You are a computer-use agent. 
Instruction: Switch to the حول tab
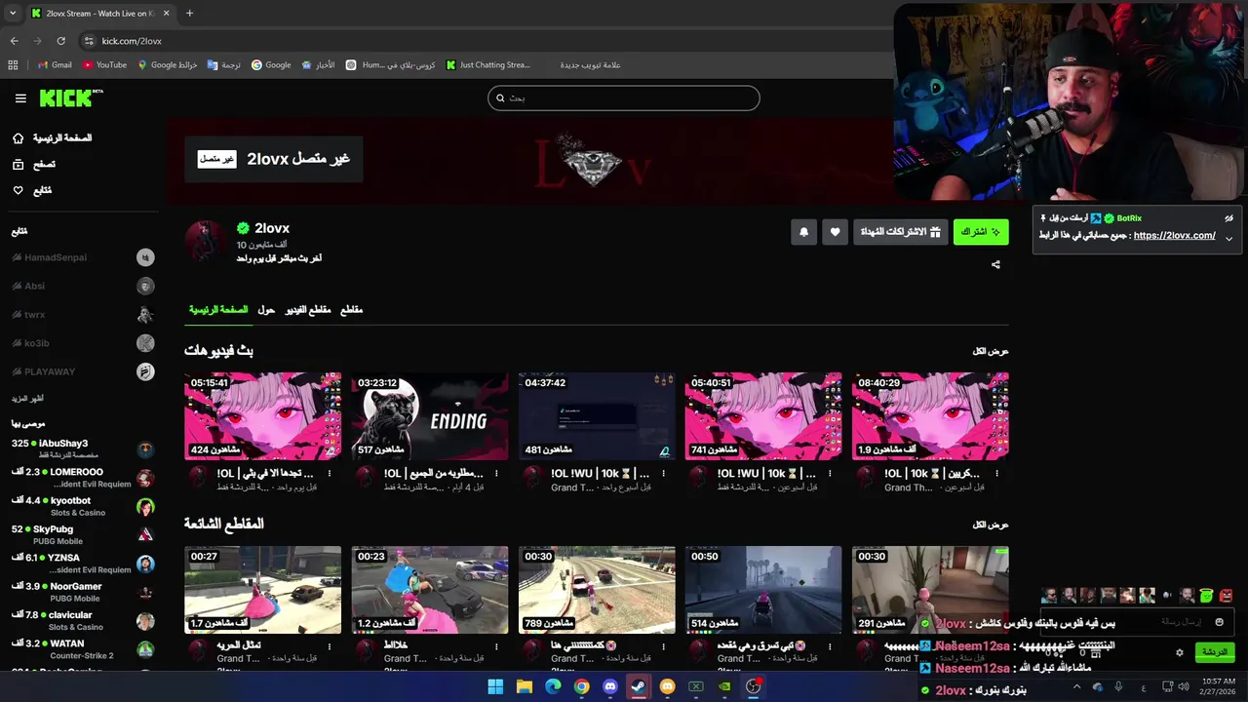coord(266,310)
